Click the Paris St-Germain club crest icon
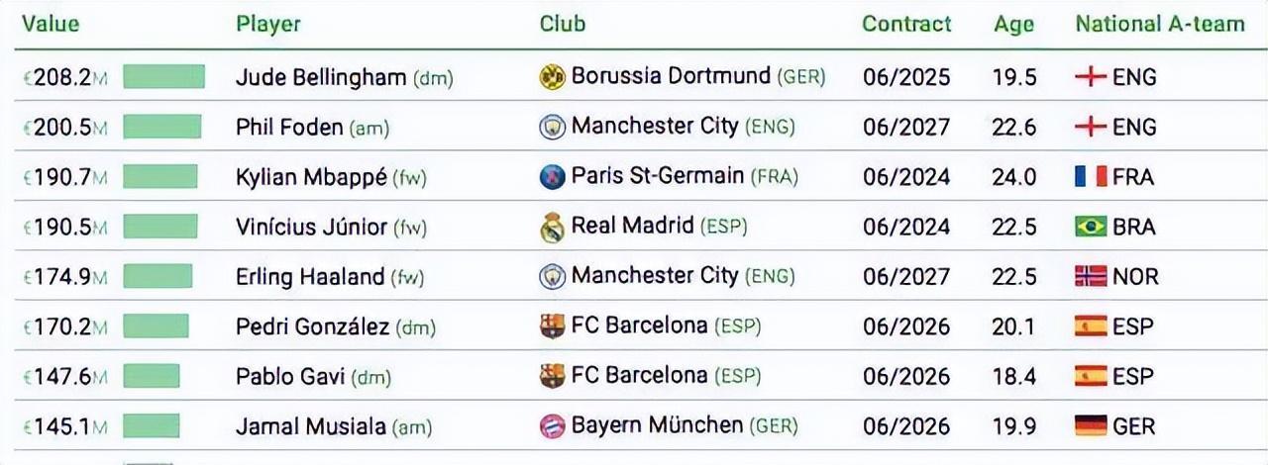The height and width of the screenshot is (465, 1268). (552, 177)
